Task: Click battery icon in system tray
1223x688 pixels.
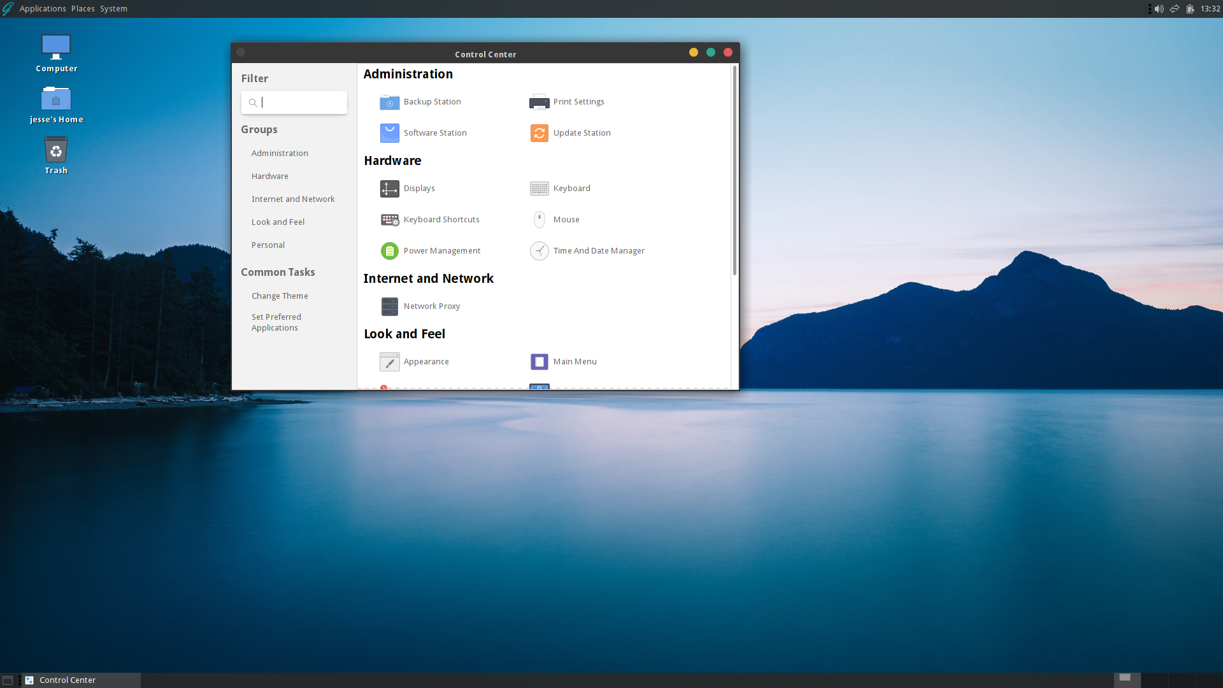Action: click(x=1190, y=9)
